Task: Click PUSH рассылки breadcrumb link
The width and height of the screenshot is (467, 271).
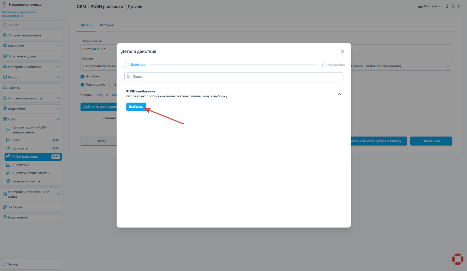Action: click(107, 7)
